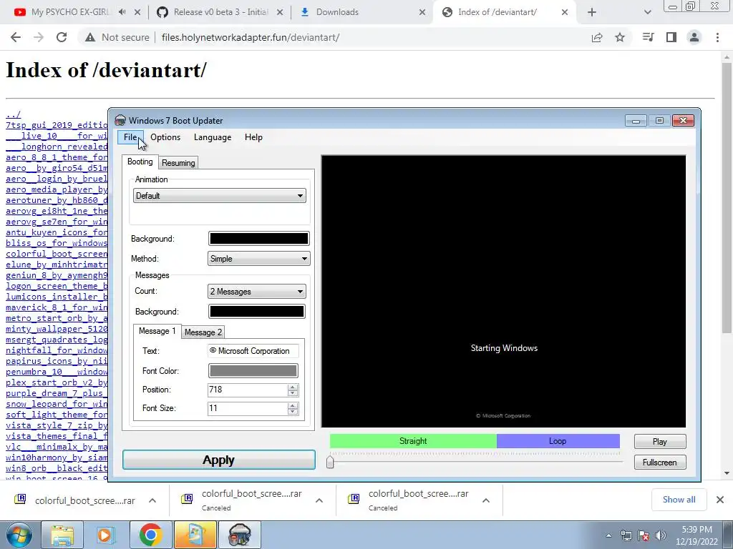Viewport: 733px width, 549px height.
Task: Share this page via share icon
Action: 597,37
